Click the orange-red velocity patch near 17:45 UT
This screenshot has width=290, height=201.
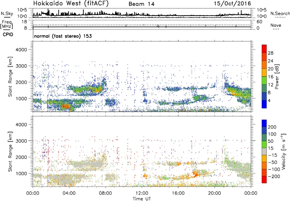195,174
